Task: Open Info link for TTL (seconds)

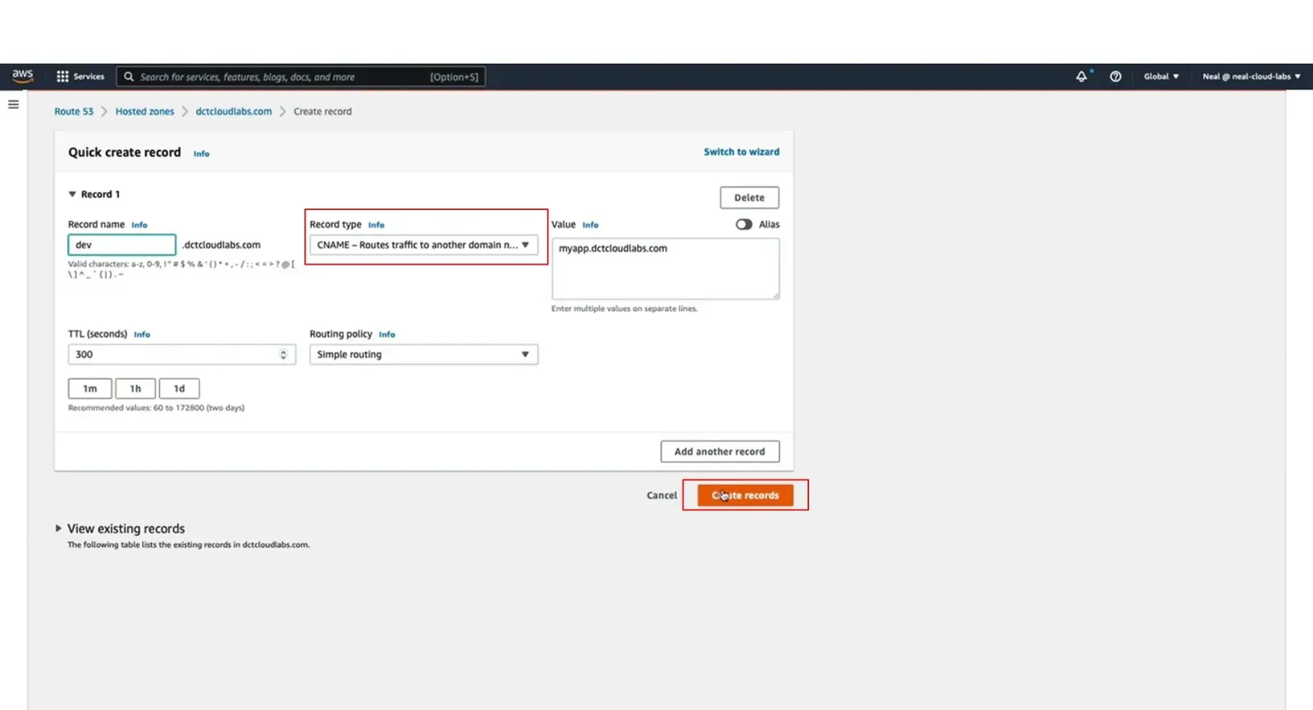Action: (142, 335)
